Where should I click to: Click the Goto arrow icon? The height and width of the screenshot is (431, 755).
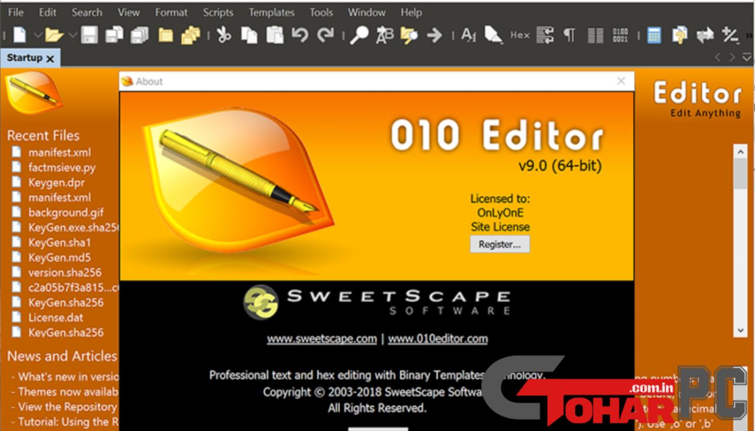[x=435, y=35]
